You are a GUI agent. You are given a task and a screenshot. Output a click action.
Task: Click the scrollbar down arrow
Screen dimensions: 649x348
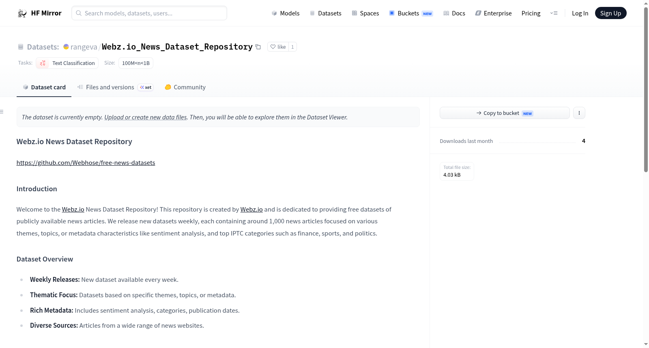646,344
